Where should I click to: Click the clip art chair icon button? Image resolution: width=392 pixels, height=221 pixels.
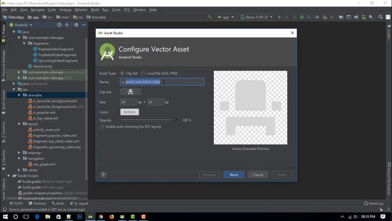pos(130,92)
